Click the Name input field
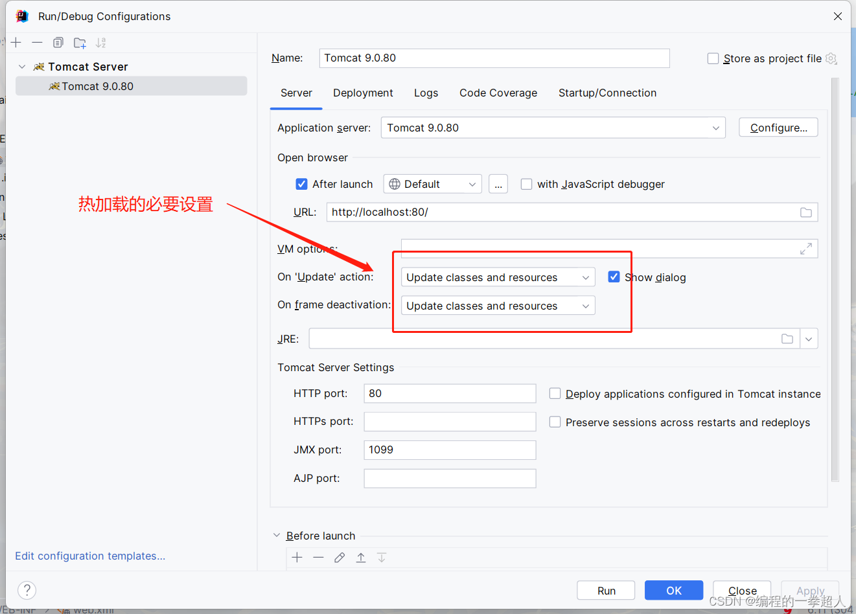 [x=494, y=58]
